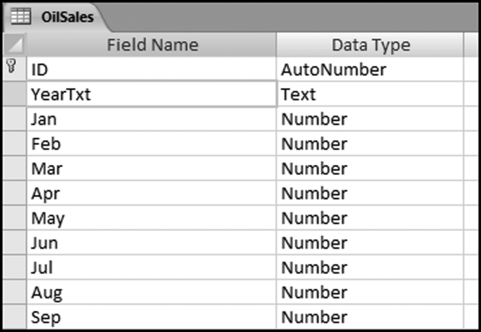481x332 pixels.
Task: Select the YearTxt field name cell
Action: coord(150,94)
